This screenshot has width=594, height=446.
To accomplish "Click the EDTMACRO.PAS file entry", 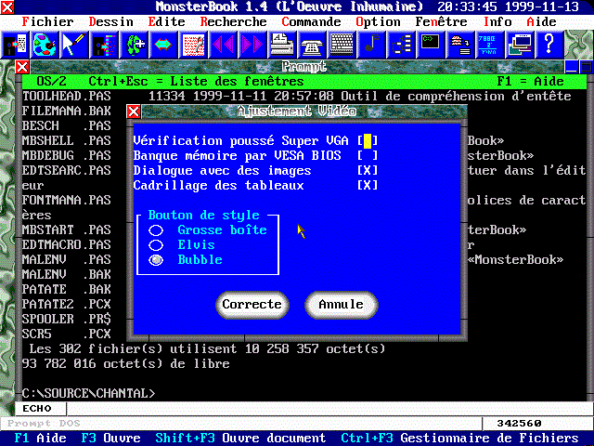I will pos(67,245).
